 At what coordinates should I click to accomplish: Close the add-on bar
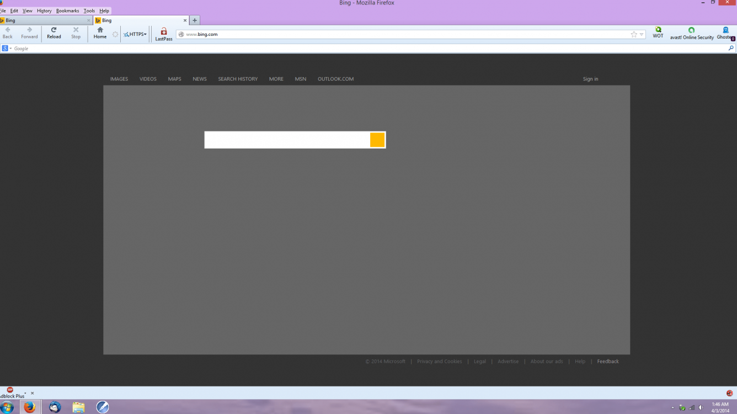(32, 393)
